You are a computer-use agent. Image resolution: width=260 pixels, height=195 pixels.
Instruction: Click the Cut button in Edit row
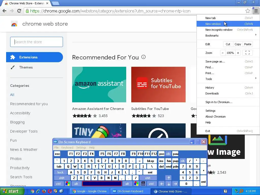coord(228,44)
